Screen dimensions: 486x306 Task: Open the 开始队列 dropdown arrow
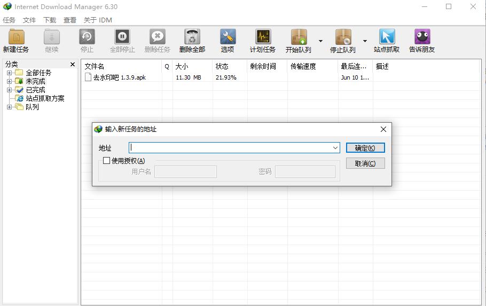[320, 41]
